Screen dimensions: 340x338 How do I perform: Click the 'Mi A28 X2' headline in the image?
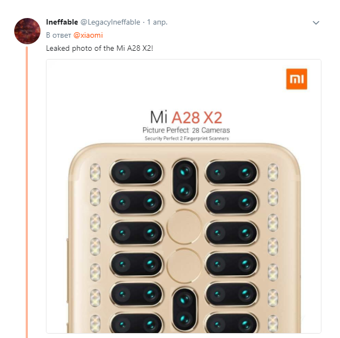click(x=186, y=117)
